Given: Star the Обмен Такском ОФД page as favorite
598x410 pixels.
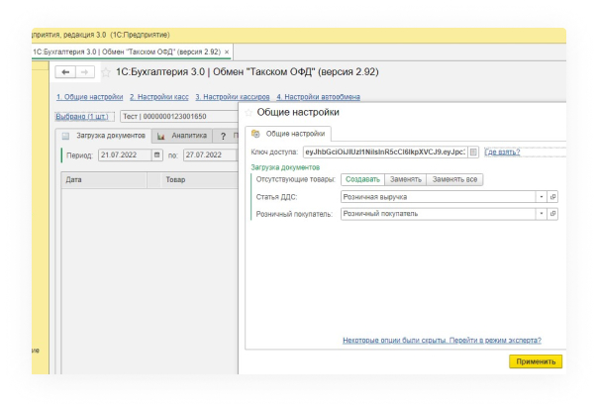Looking at the screenshot, I should tap(106, 72).
